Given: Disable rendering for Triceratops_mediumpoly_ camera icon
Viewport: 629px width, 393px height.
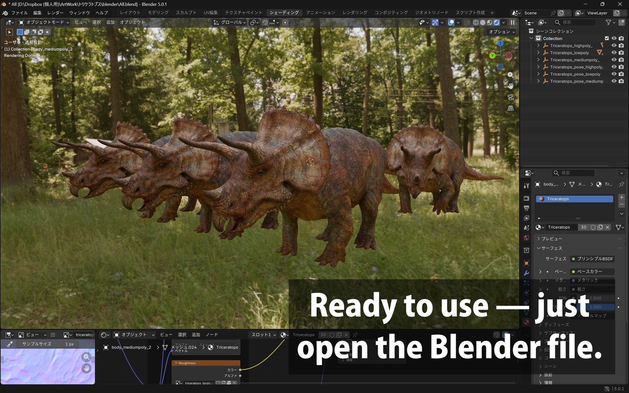Looking at the screenshot, I should [x=621, y=60].
